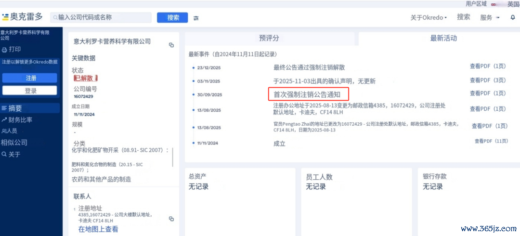Click 打印 in the sidebar
Image resolution: width=520 pixels, height=236 pixels.
point(12,50)
